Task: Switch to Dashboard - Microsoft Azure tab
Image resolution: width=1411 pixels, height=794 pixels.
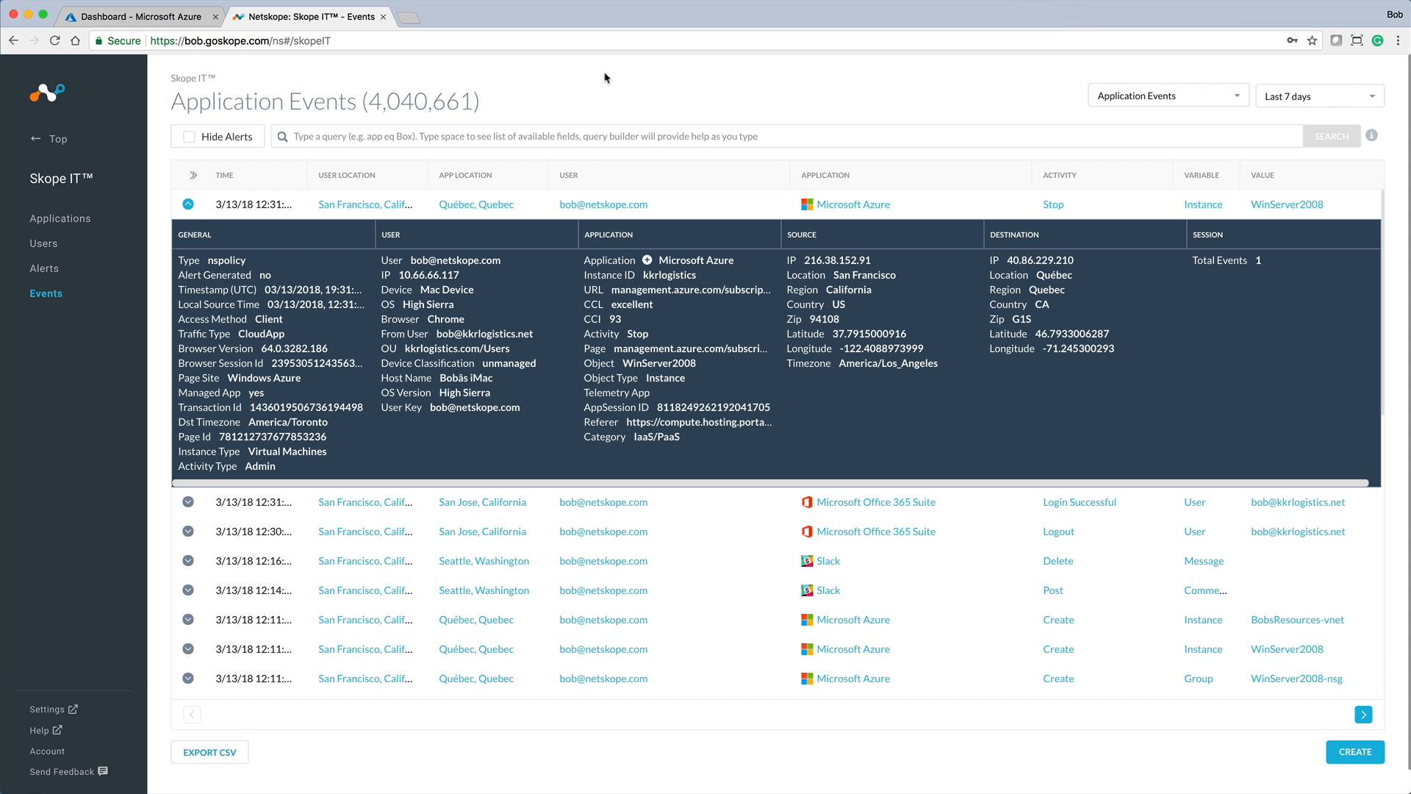Action: click(141, 16)
